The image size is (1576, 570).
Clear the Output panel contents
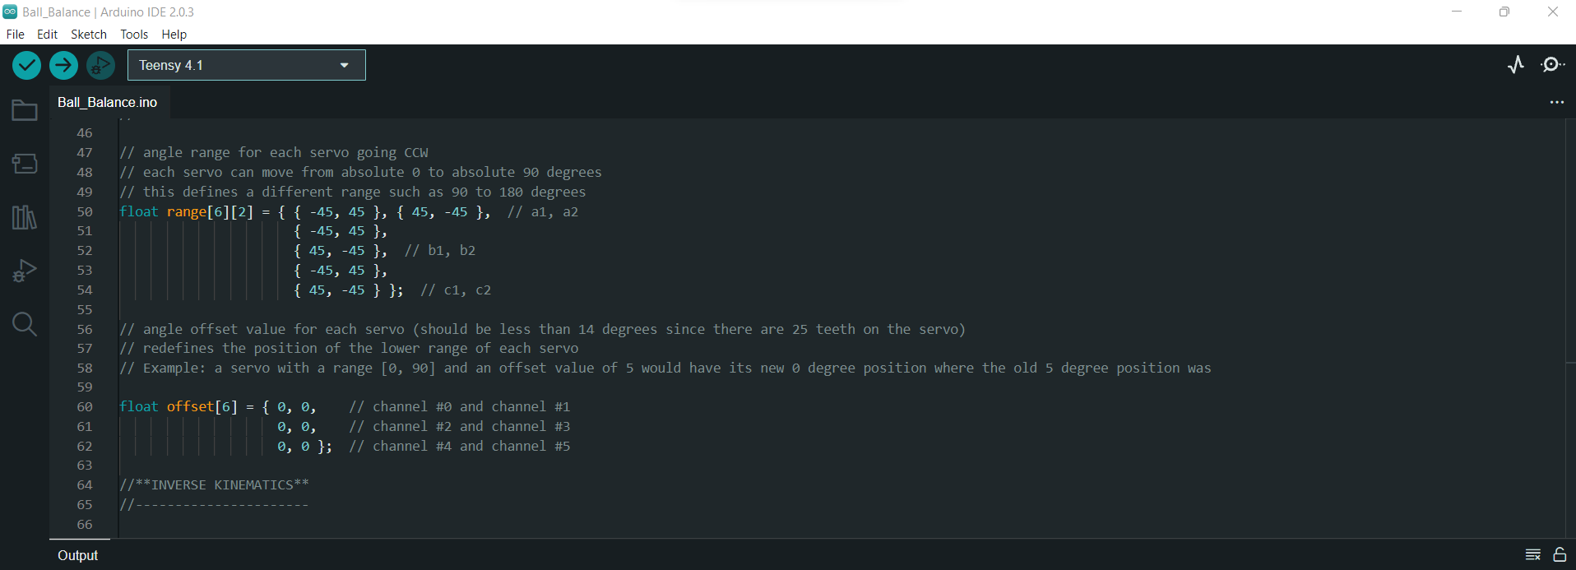tap(1532, 555)
